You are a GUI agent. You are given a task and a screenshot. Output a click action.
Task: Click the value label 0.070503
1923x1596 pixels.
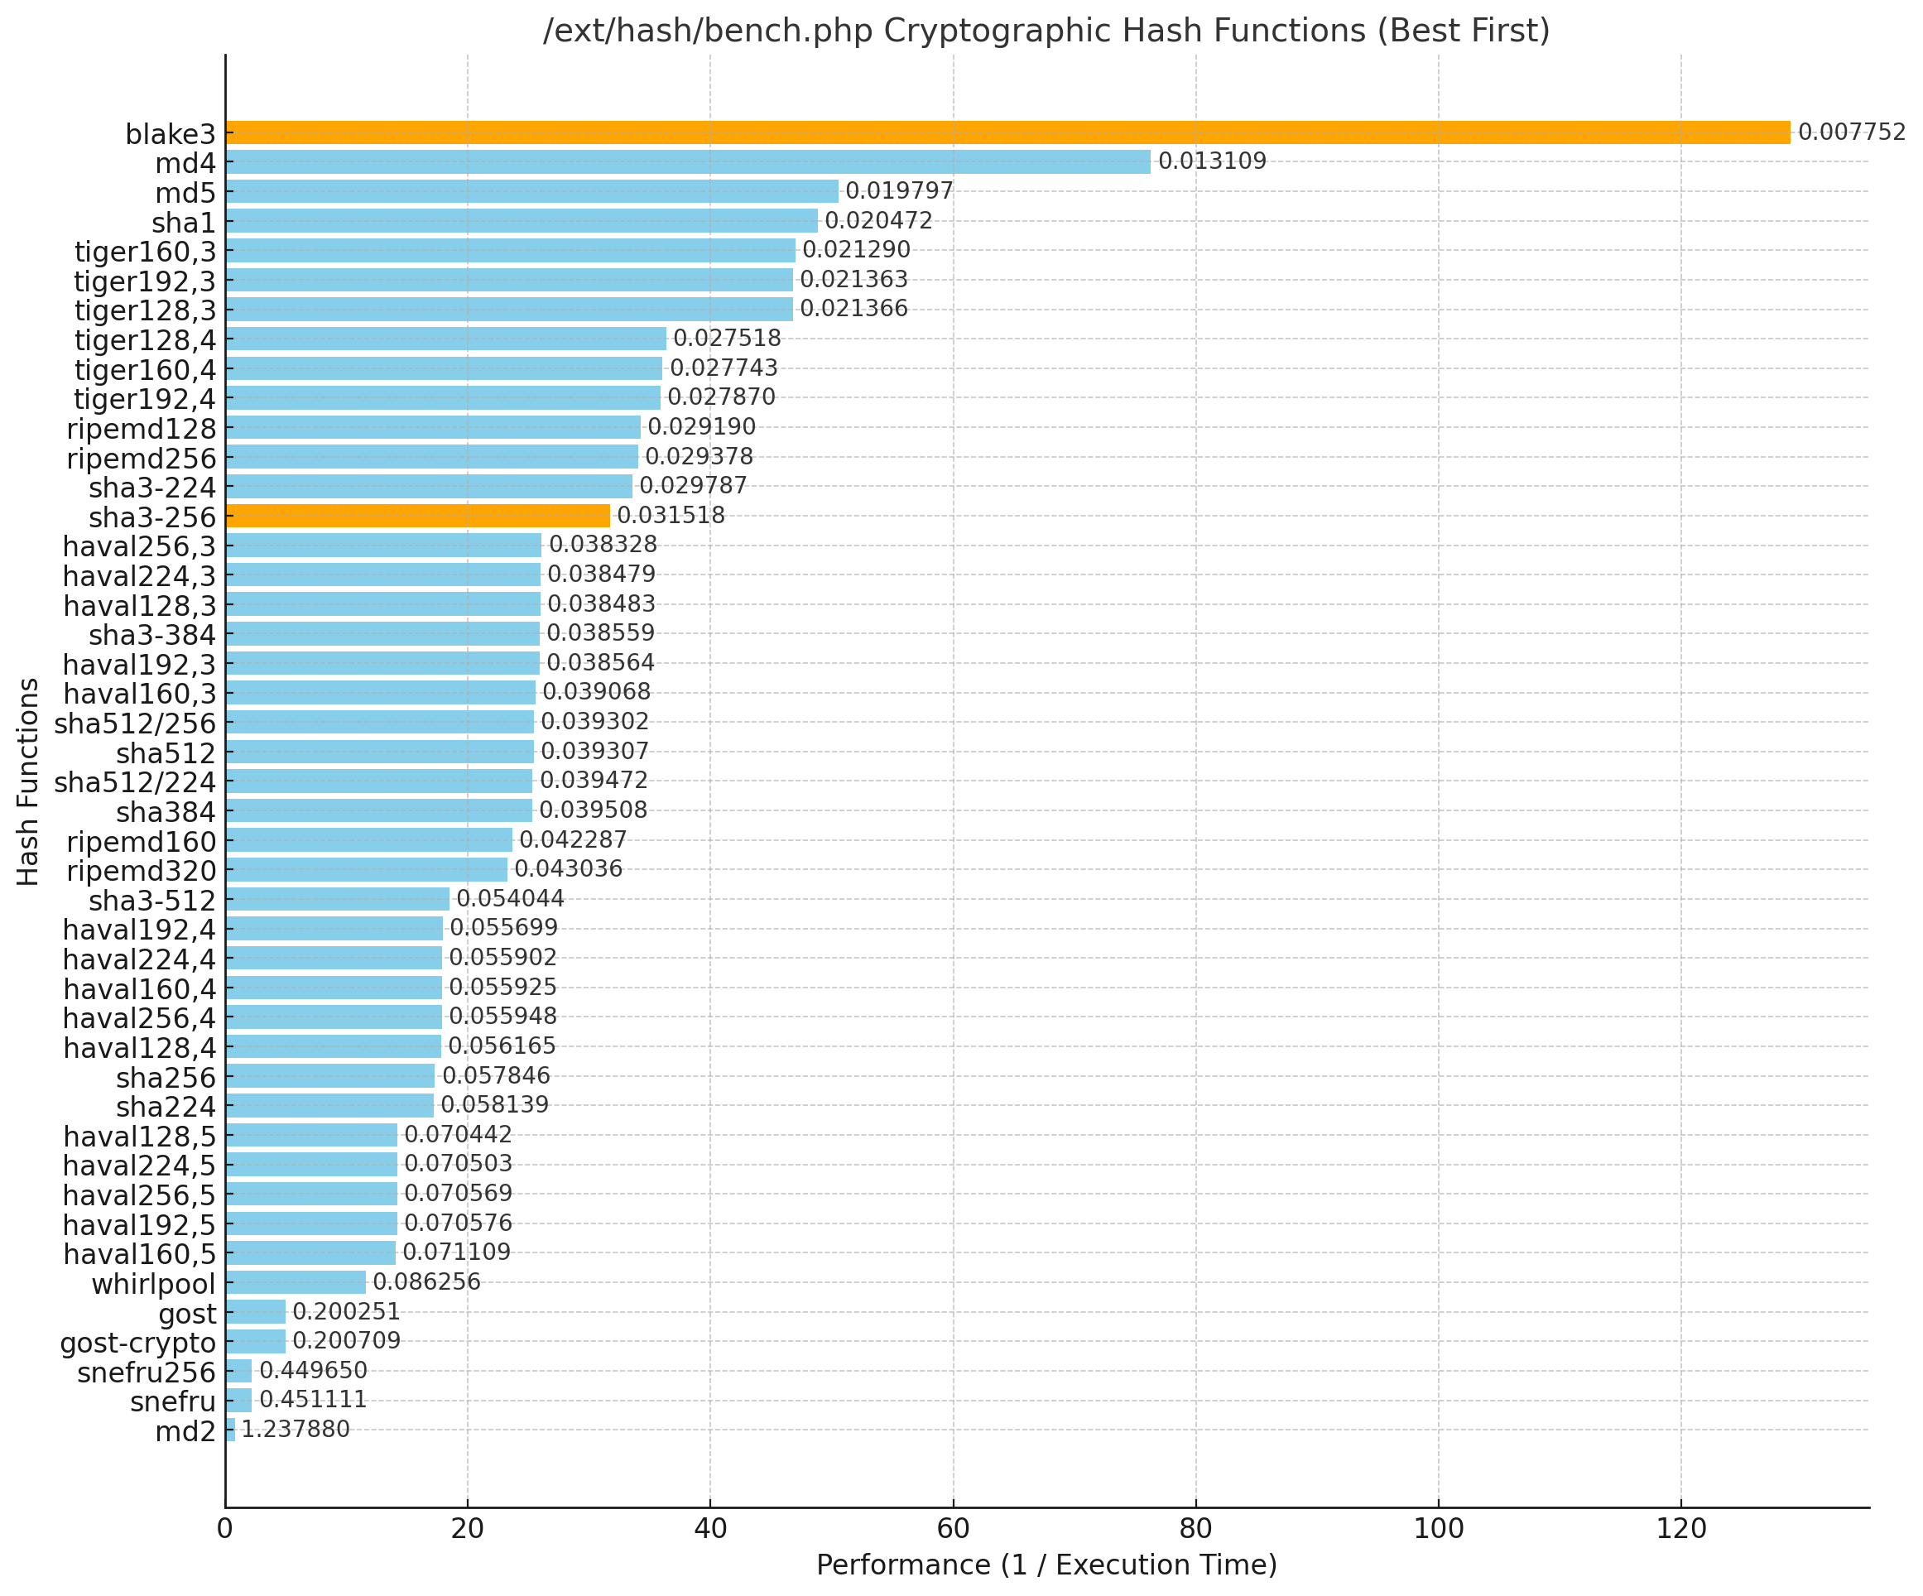tap(458, 1164)
